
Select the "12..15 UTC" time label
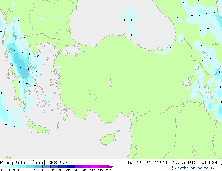point(183,163)
